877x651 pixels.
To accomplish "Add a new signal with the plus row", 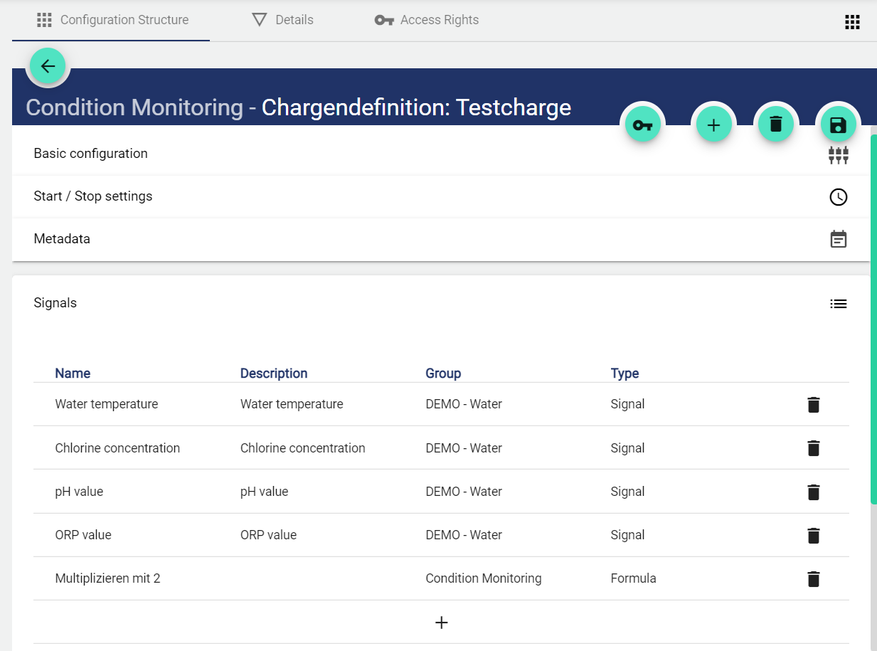I will point(441,623).
